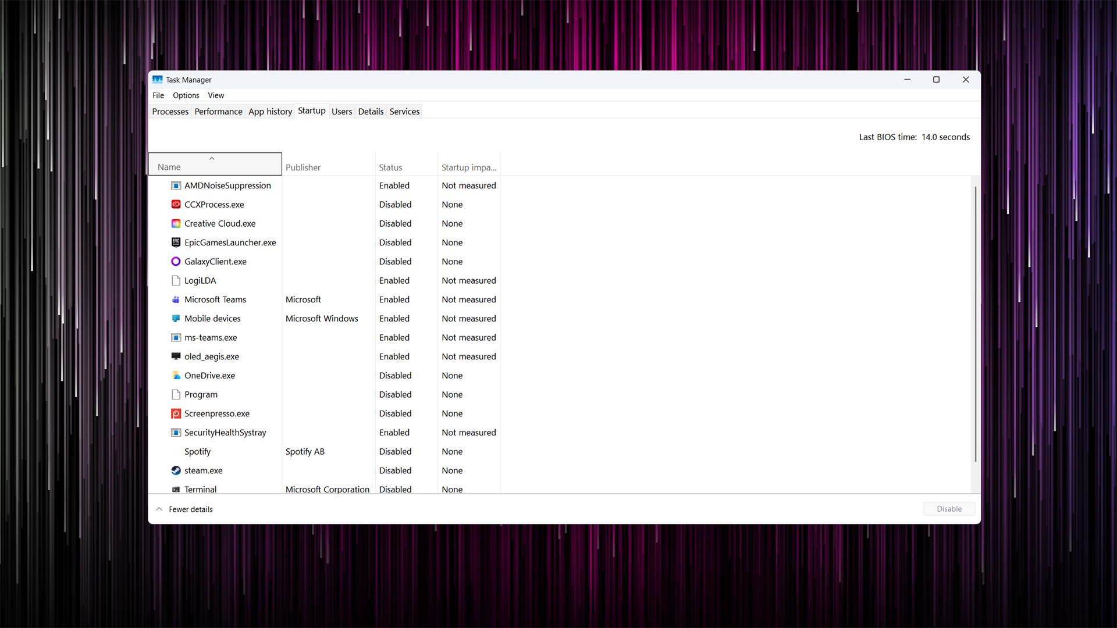
Task: Click the ms-teams.exe icon
Action: [176, 337]
